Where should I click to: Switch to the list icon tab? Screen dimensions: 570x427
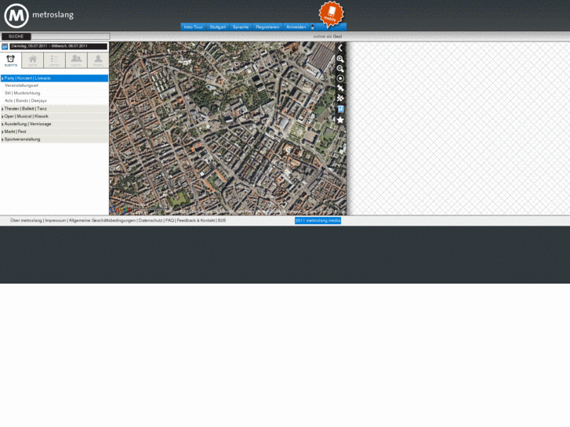[x=55, y=60]
